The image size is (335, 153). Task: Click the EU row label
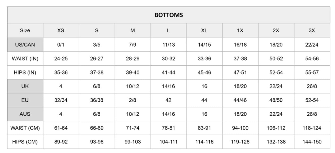click(25, 100)
